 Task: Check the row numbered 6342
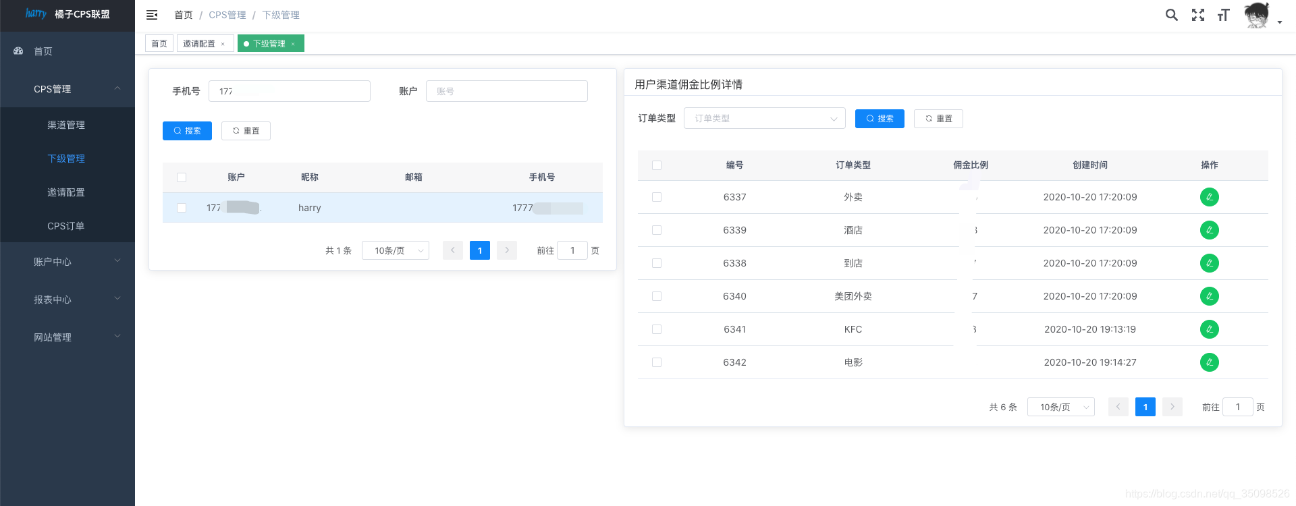[657, 362]
